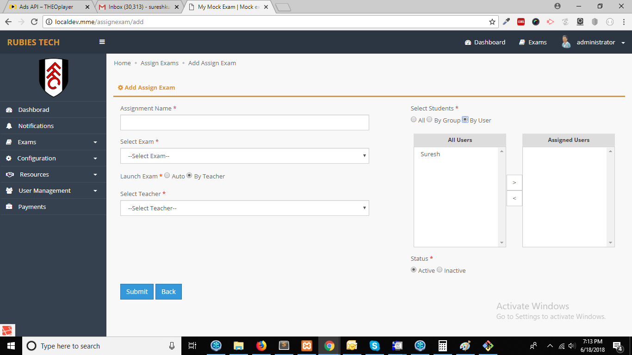Reload the page with refresh icon
This screenshot has width=632, height=355.
point(34,22)
